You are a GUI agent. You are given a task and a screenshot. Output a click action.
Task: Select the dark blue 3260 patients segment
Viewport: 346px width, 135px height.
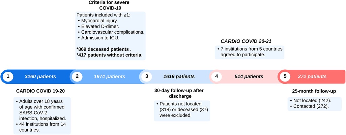pyautogui.click(x=40, y=76)
